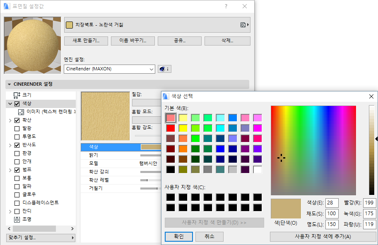Image resolution: width=378 pixels, height=245 pixels.
Task: Click 사용자 지정 색에 추가 to add custom color
Action: click(323, 236)
